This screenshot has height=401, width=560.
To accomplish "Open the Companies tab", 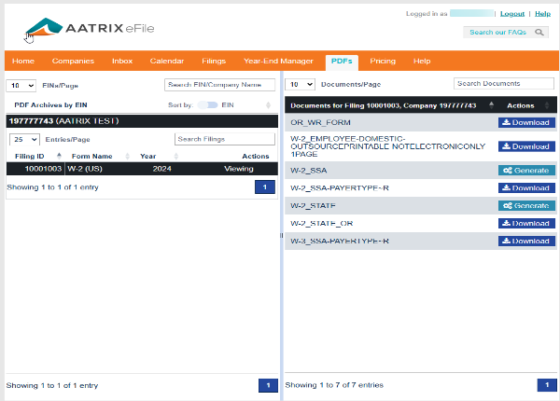I will coord(73,61).
